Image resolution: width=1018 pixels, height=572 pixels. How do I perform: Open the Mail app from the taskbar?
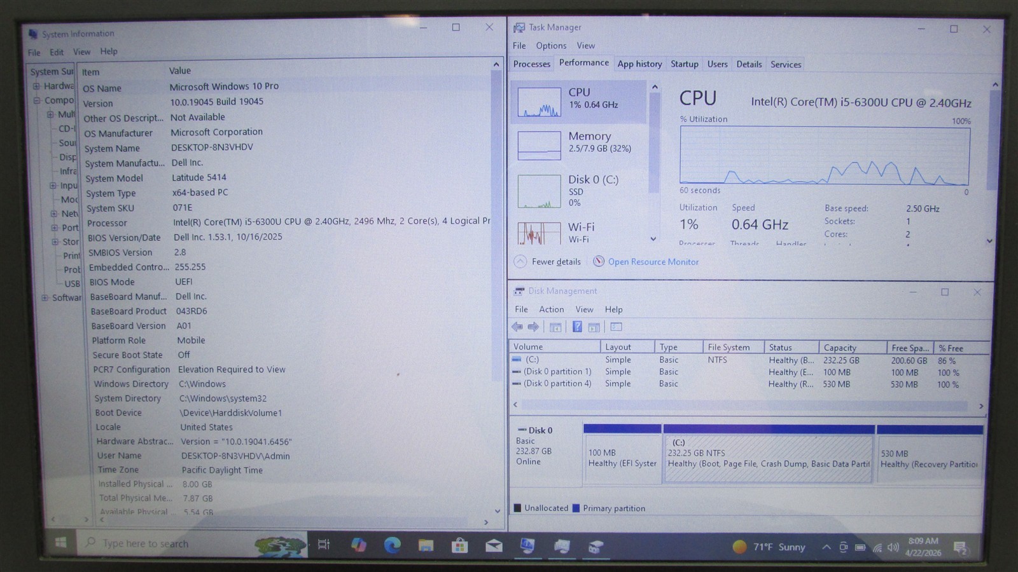(x=494, y=546)
